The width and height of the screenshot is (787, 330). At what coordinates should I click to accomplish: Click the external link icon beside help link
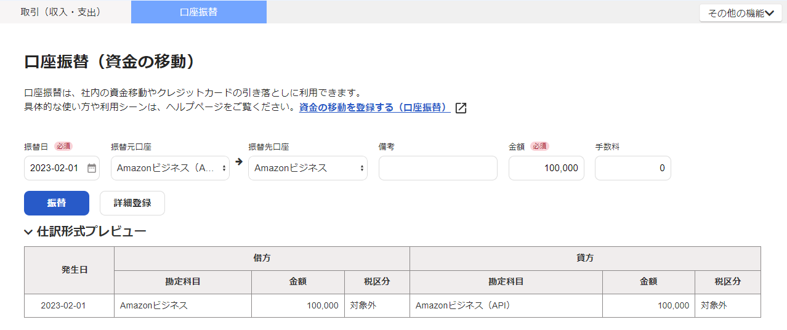461,108
